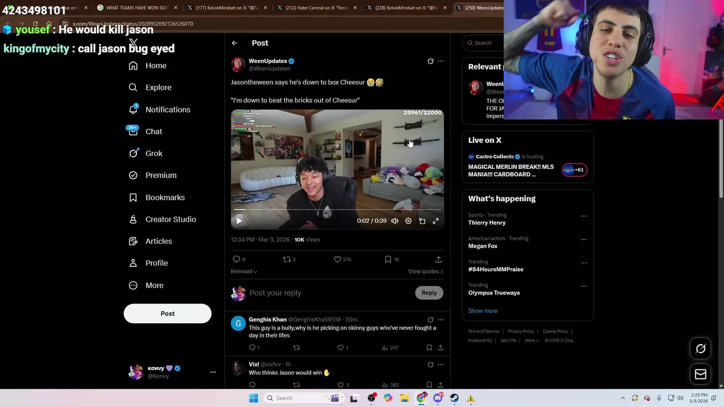Click Show more under What's happening
Screen dimensions: 724x407
point(482,311)
